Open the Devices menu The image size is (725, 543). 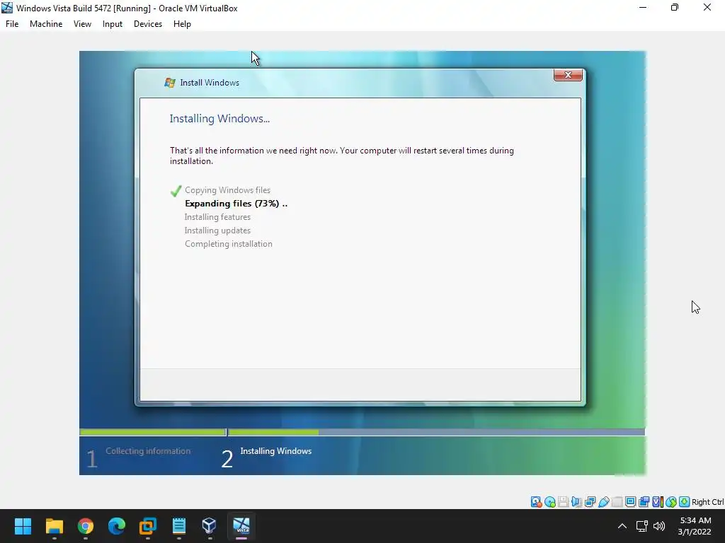click(x=148, y=24)
